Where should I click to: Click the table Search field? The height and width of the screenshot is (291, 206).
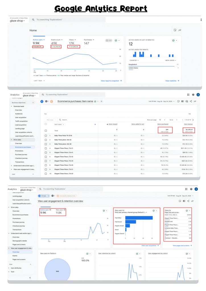pos(74,120)
